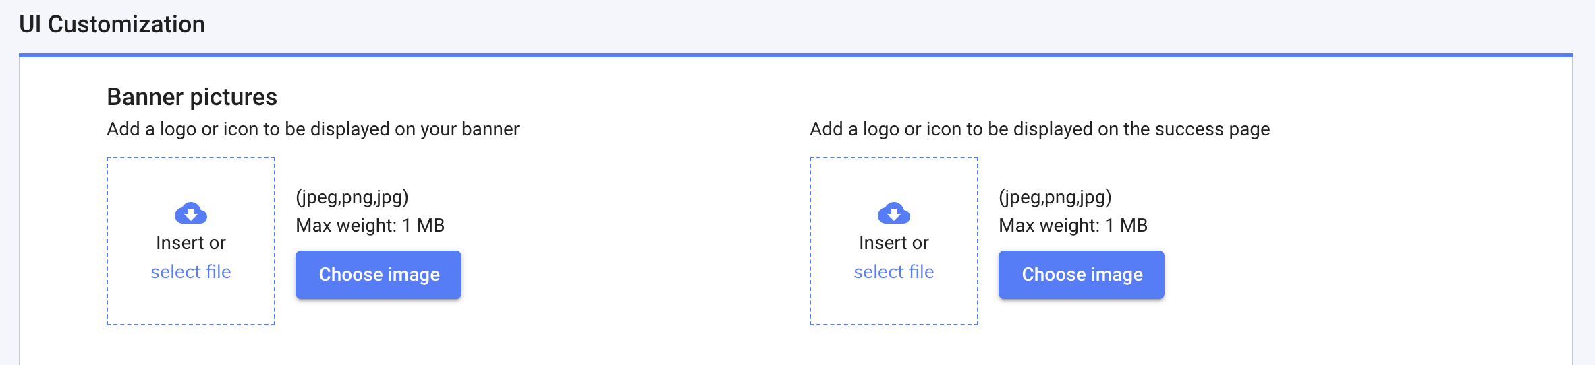
Task: Click the cloud upload icon for success page
Action: click(894, 213)
